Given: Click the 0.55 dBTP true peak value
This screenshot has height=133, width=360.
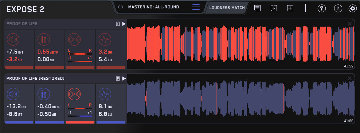Looking at the screenshot, I should [48, 52].
